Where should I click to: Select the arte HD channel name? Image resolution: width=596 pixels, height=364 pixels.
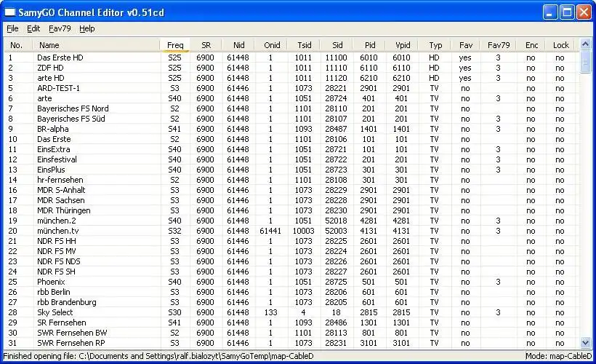pyautogui.click(x=51, y=78)
